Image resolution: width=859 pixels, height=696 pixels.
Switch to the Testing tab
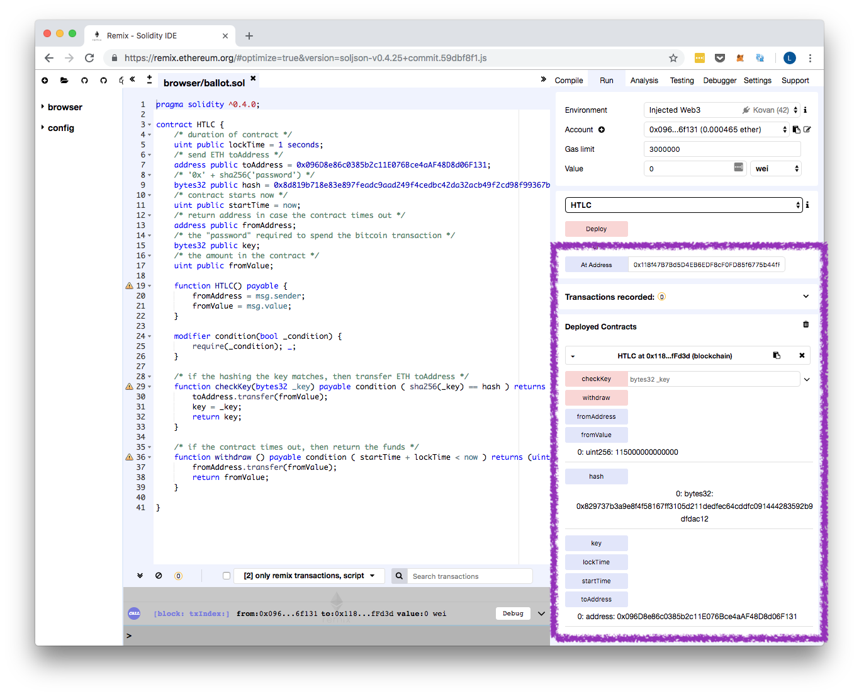[682, 81]
